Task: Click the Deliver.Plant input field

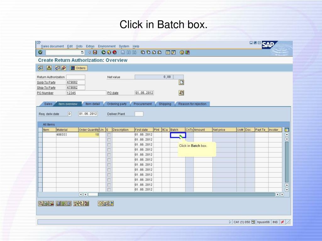Action: click(139, 114)
